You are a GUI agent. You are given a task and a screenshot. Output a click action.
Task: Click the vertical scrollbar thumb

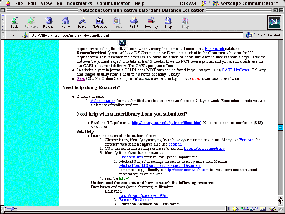click(280, 127)
